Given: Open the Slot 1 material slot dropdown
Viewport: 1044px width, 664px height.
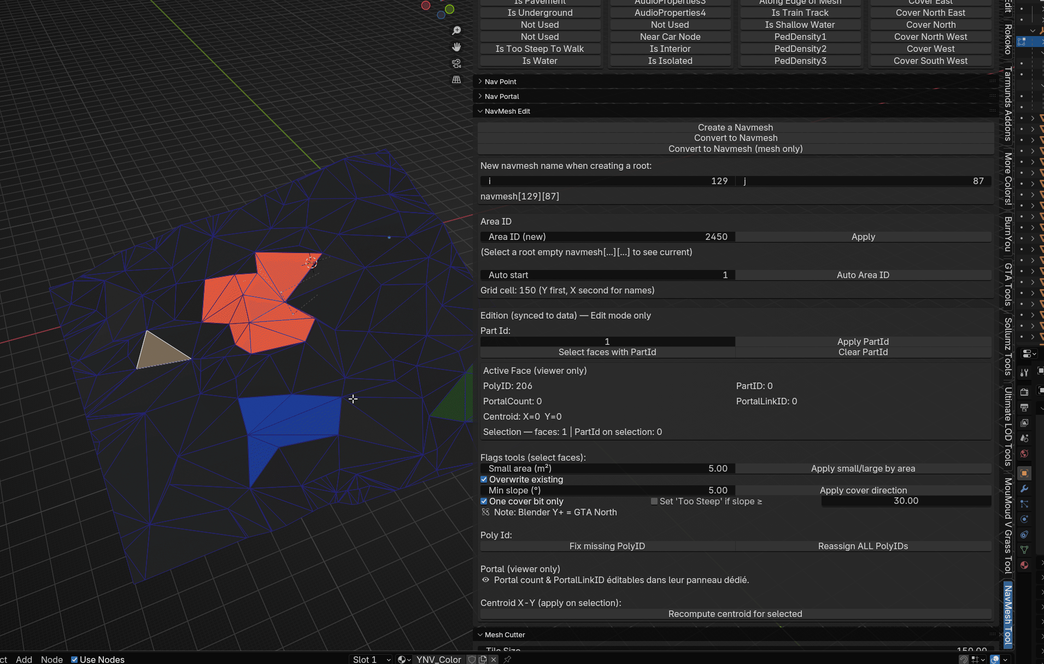Looking at the screenshot, I should click(x=371, y=660).
